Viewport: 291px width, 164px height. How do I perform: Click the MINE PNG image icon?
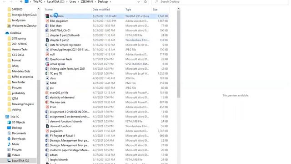tap(47, 83)
